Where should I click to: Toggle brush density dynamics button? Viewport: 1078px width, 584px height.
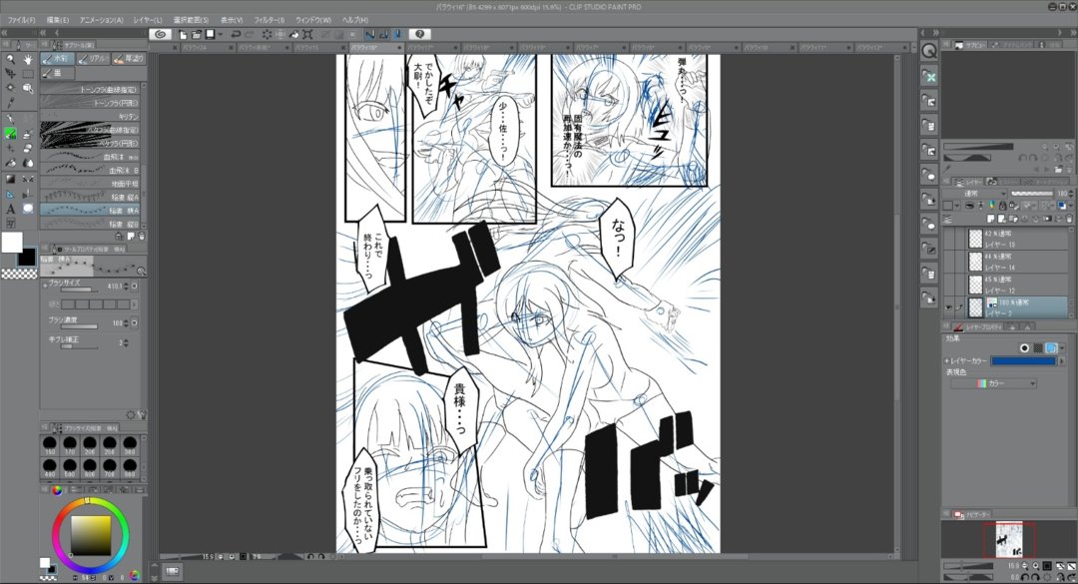click(134, 322)
